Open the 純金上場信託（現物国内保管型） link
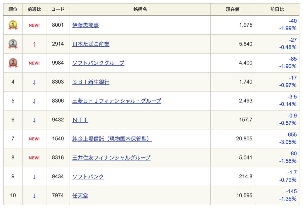Screen dimensions: 303x208 [x=112, y=139]
